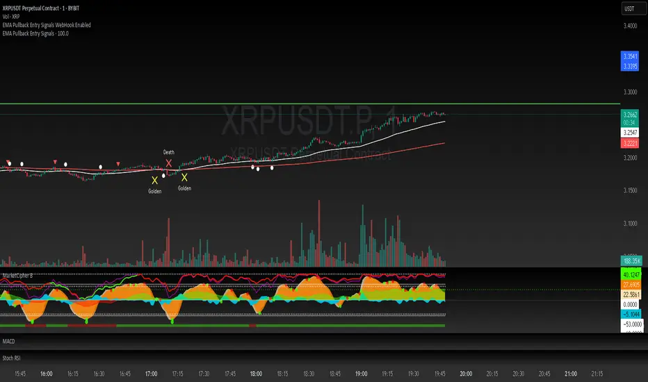Click the XRPUSDT Perpetual Contract symbol title

41,8
